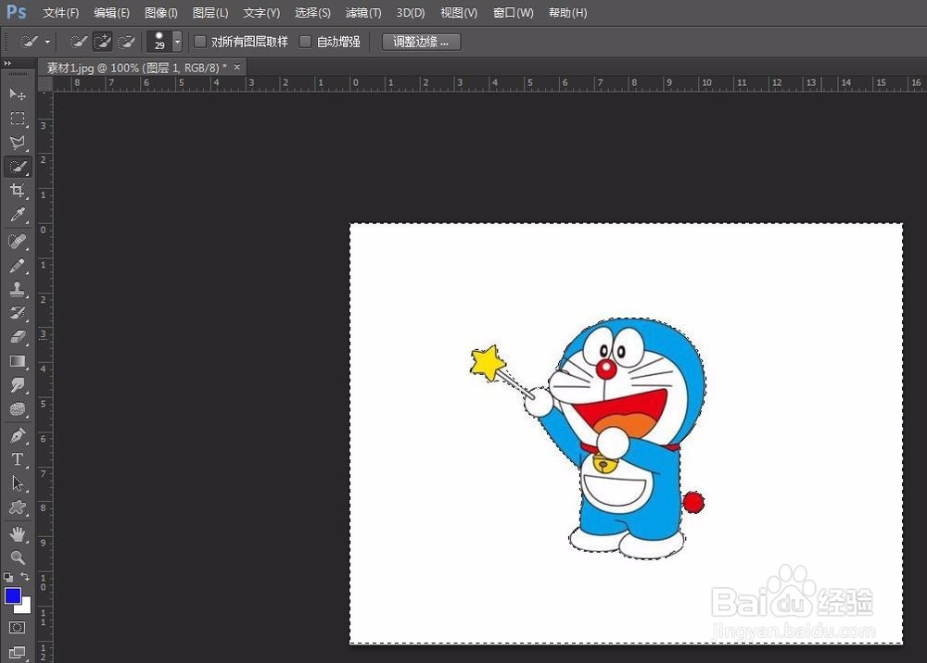Click the 调整边缘 button
Image resolution: width=927 pixels, height=663 pixels.
421,42
